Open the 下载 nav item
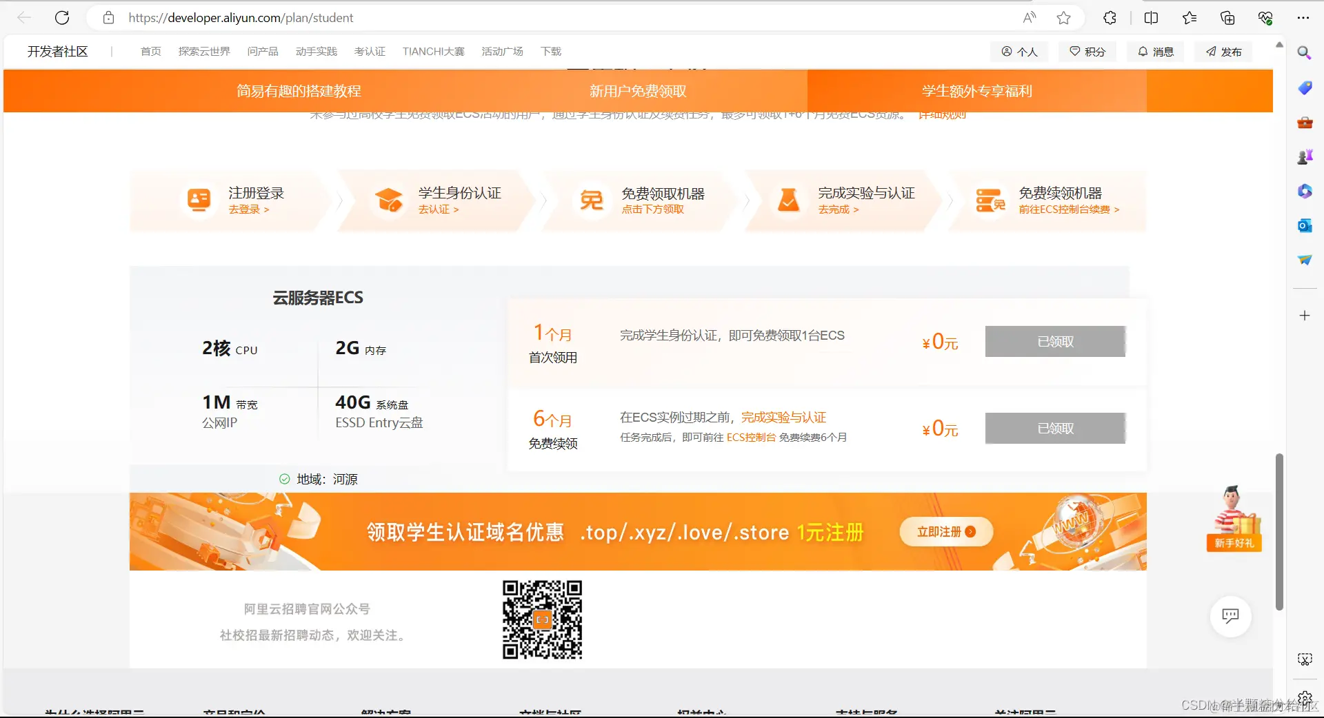1324x718 pixels. click(x=551, y=52)
